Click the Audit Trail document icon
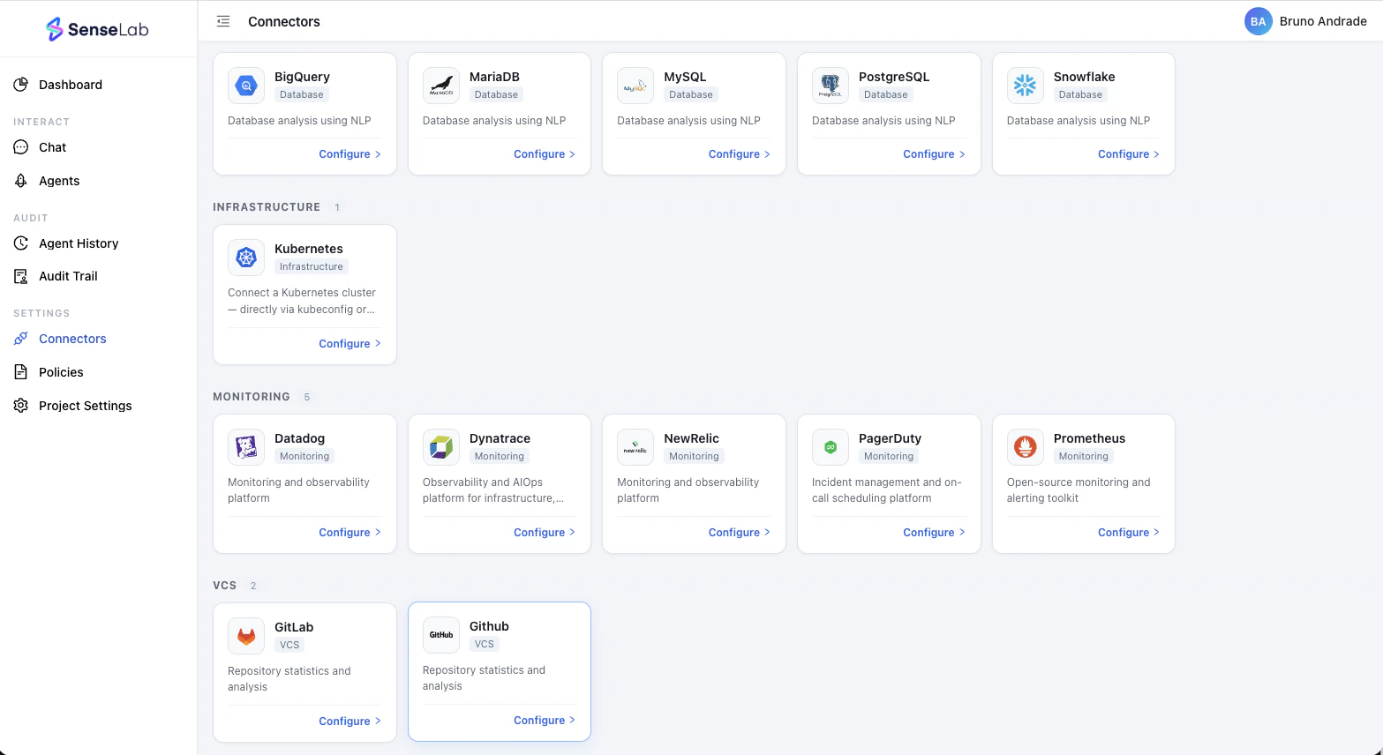 (x=21, y=276)
